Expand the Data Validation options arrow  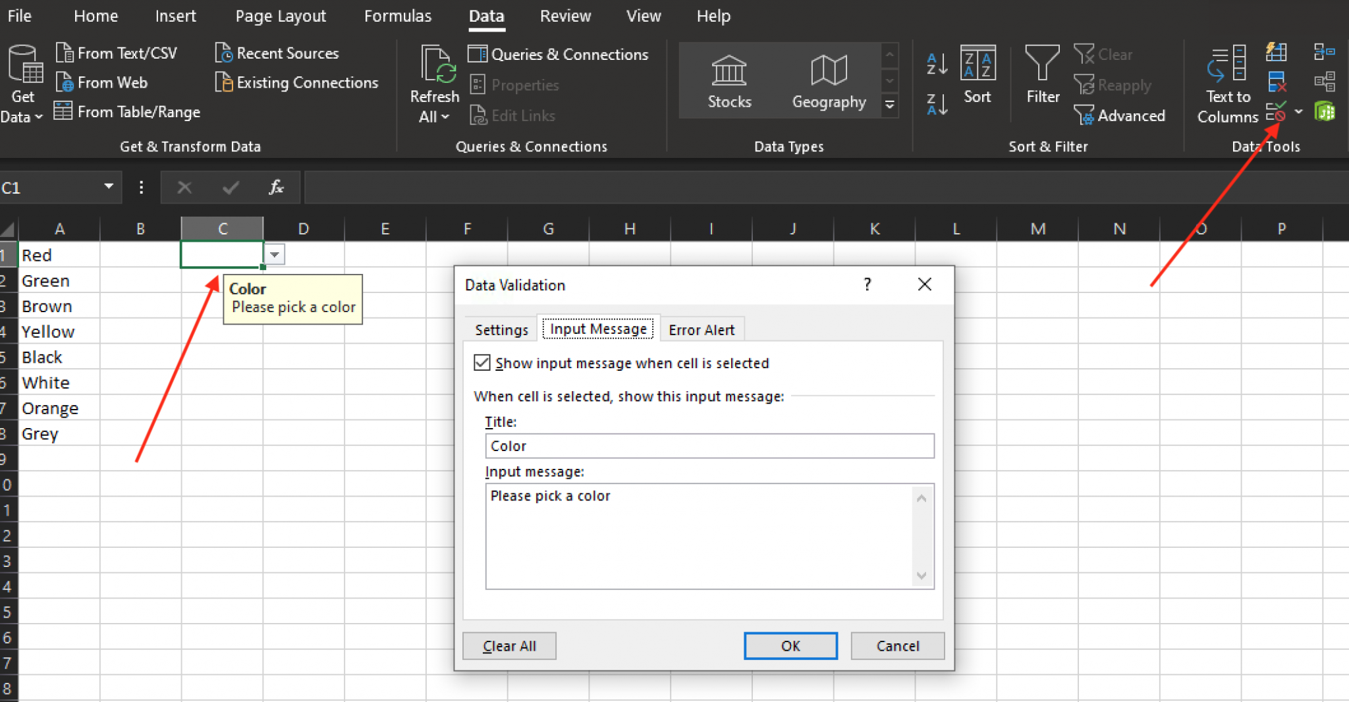1298,113
